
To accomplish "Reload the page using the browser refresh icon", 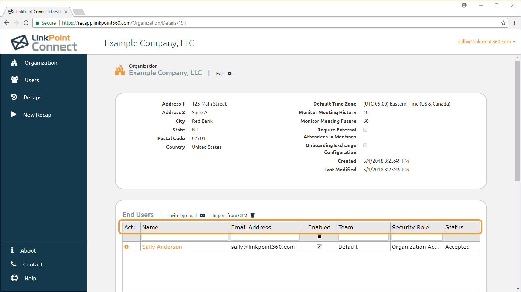I will click(26, 23).
